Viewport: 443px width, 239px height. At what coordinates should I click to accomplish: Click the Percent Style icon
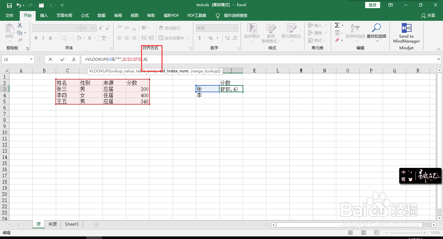tap(211, 38)
